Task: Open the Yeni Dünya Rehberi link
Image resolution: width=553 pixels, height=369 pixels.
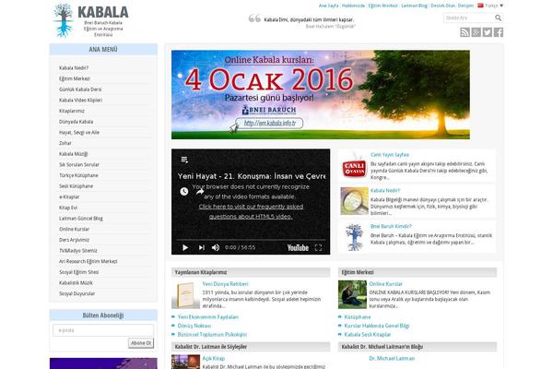Action: pyautogui.click(x=226, y=284)
